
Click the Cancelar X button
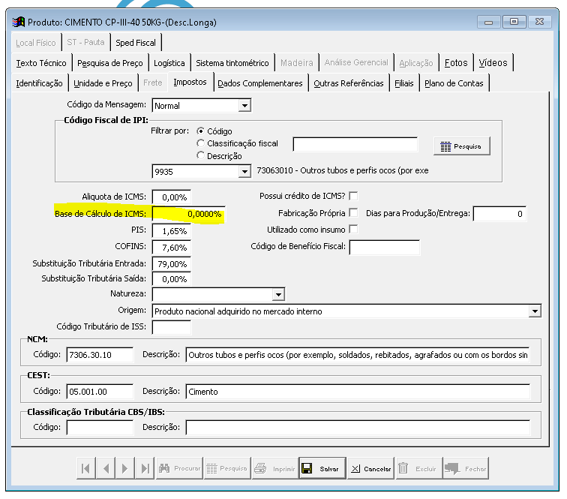point(370,468)
